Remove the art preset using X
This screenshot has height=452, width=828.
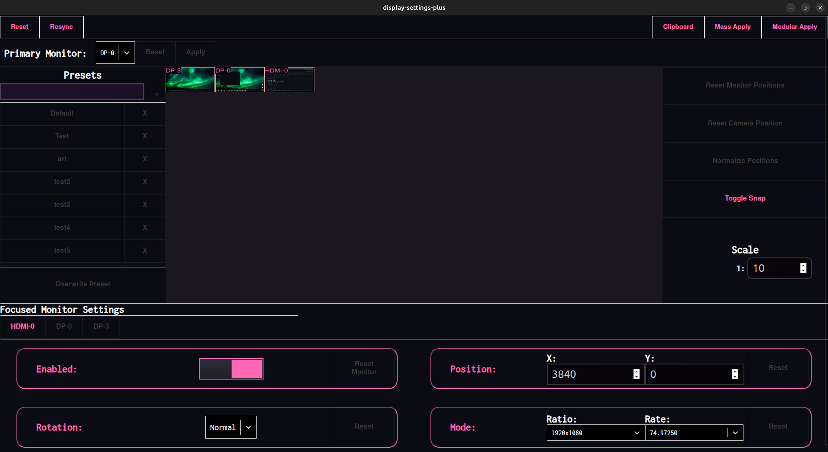click(145, 159)
